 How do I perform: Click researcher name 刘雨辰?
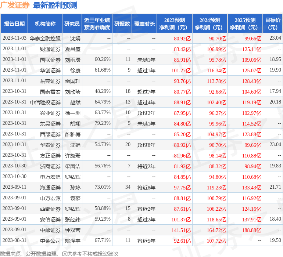tap(73, 60)
